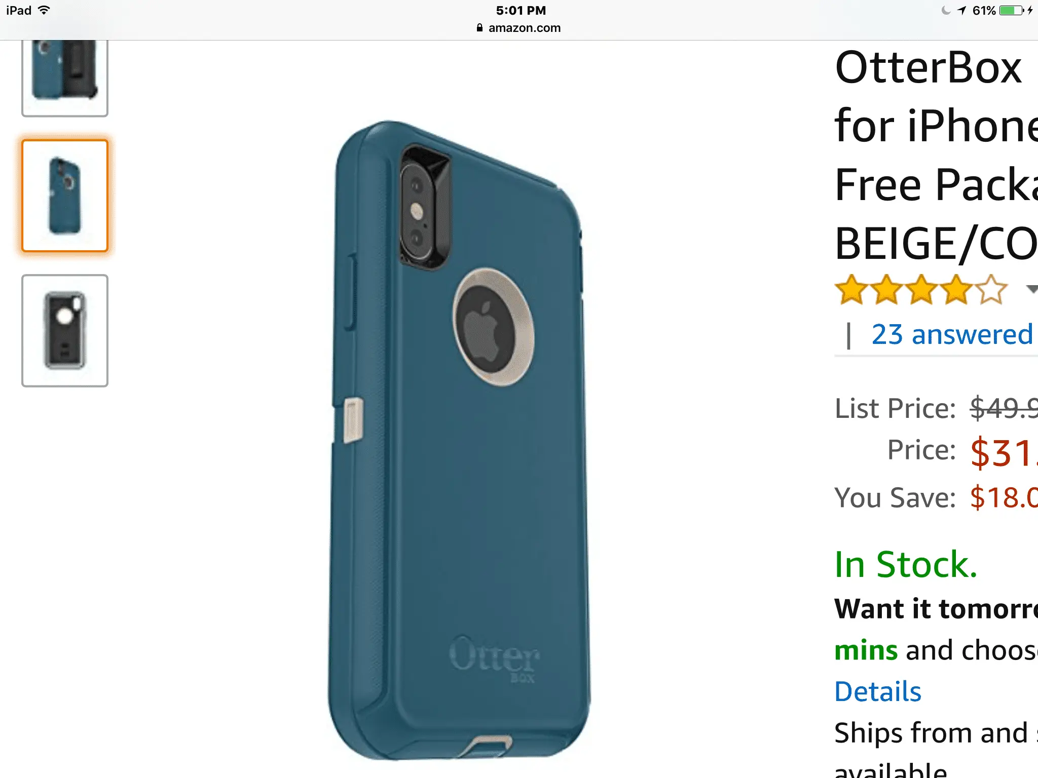Open the 23 answered questions link
Image resolution: width=1038 pixels, height=778 pixels.
click(952, 334)
